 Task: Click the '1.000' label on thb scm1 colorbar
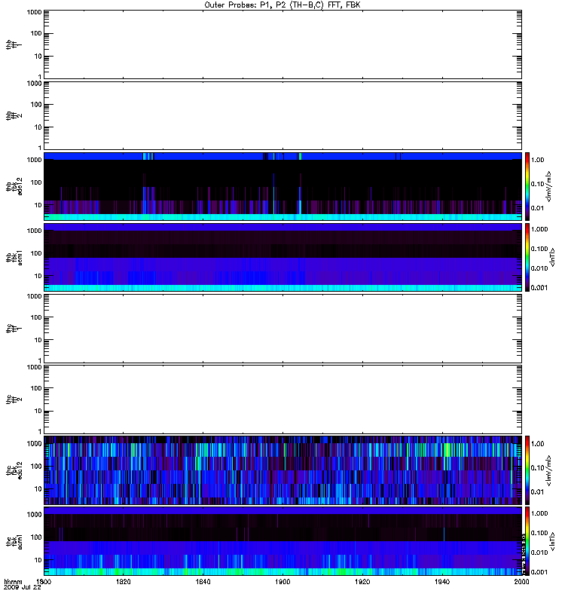539,229
